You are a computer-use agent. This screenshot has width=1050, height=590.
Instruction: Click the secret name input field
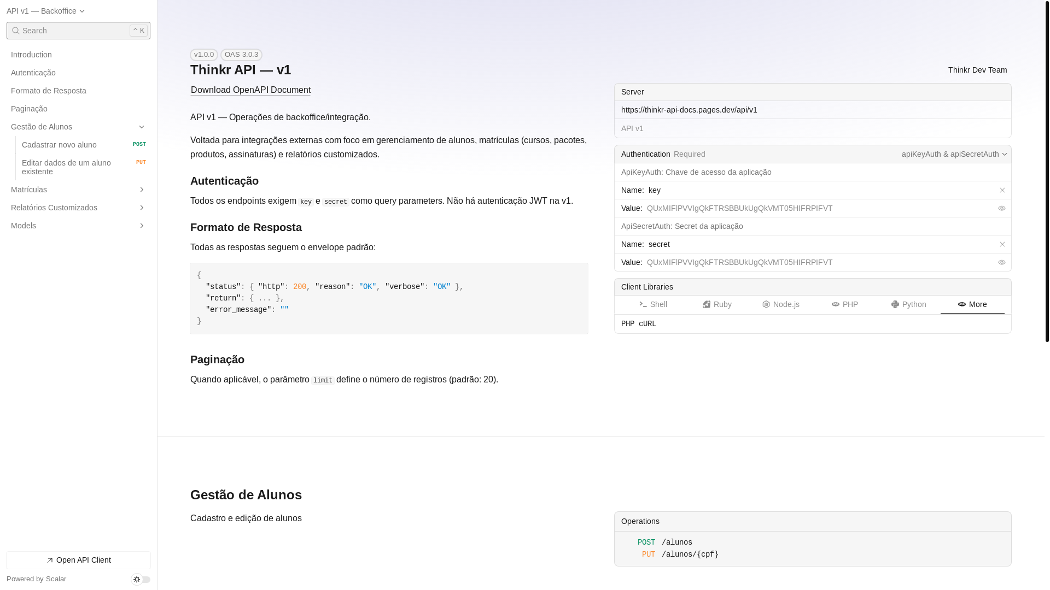tap(821, 244)
